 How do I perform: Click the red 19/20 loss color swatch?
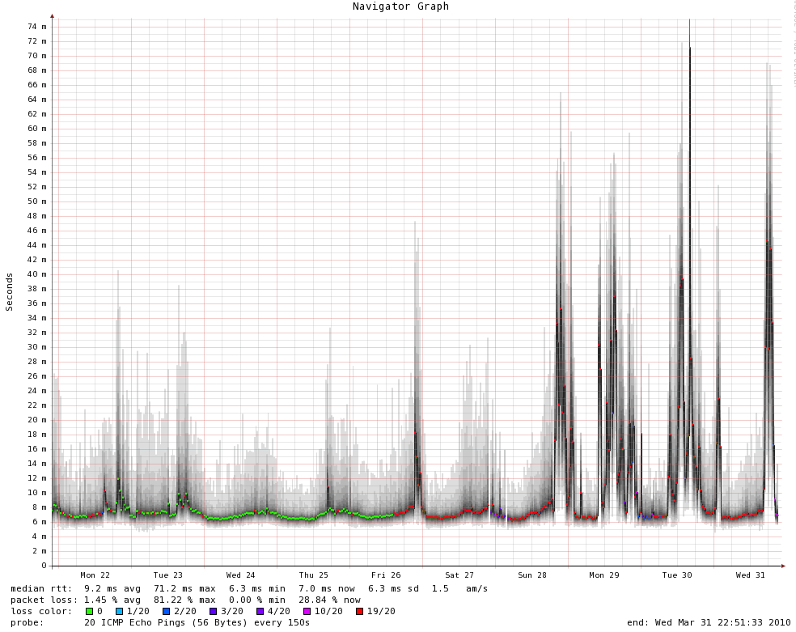(x=359, y=611)
